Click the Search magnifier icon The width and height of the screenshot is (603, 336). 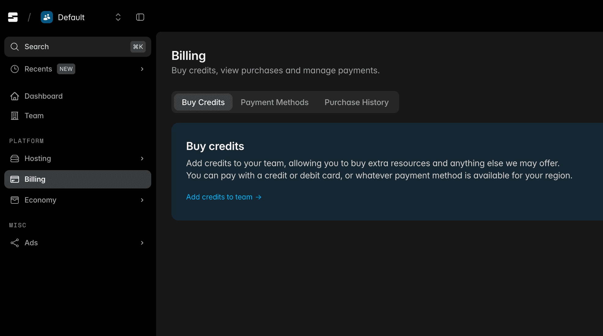click(x=15, y=46)
